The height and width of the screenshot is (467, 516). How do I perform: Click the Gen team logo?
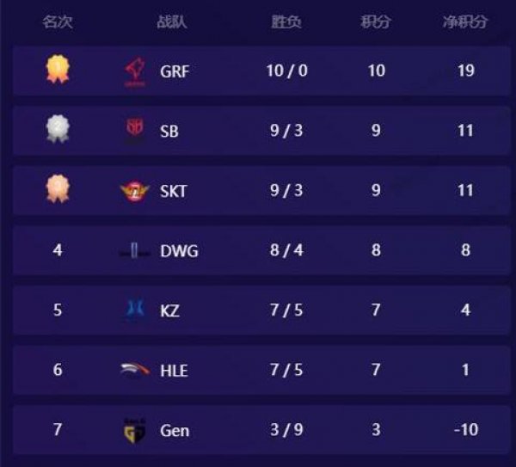(133, 430)
